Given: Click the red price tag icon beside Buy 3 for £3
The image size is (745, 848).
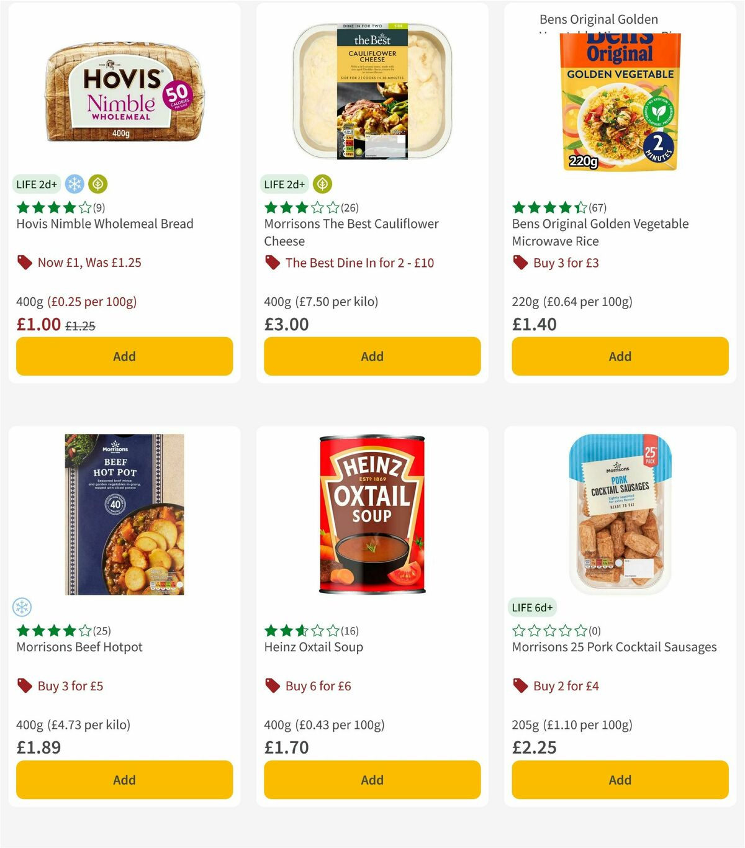Looking at the screenshot, I should 520,263.
